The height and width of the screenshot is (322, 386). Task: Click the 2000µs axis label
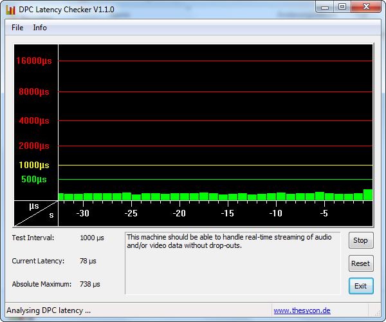point(34,146)
